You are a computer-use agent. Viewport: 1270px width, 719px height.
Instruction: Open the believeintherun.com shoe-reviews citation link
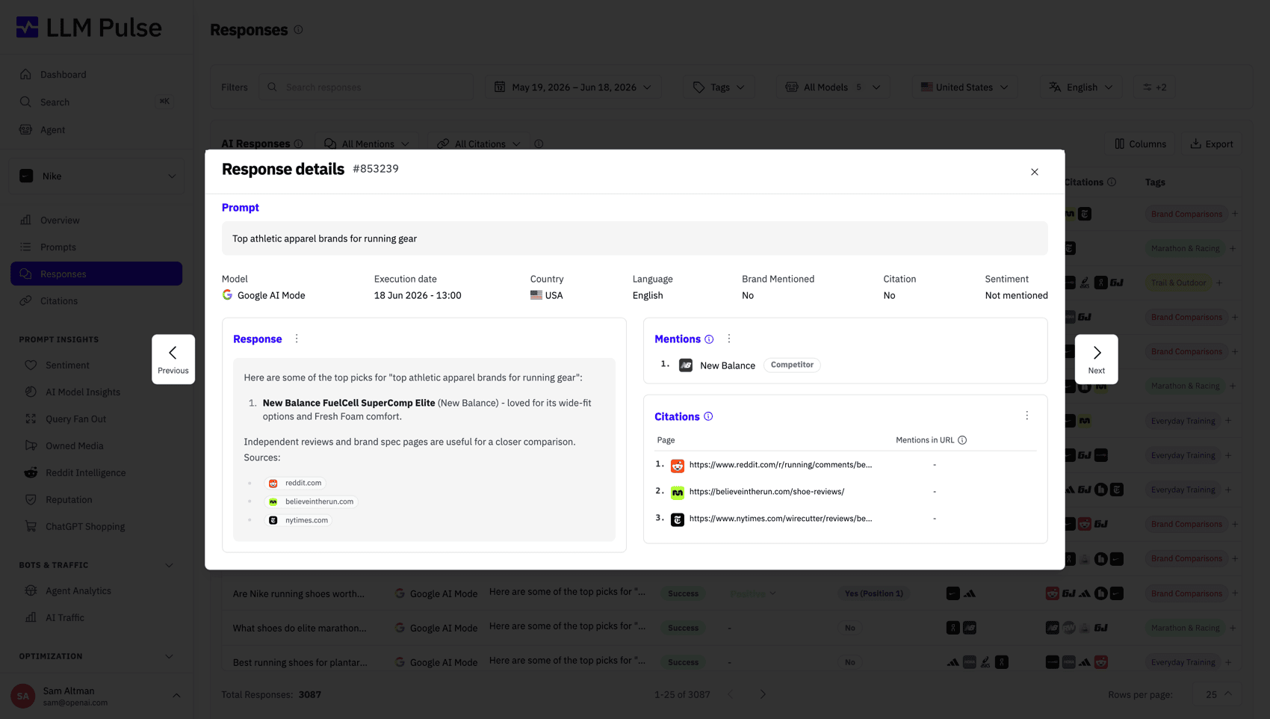pos(766,492)
